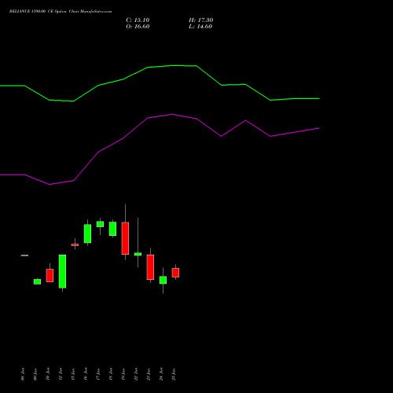This screenshot has height=393, width=393.
Task: Select the red candle above 10 Jun
Action: [x=50, y=275]
